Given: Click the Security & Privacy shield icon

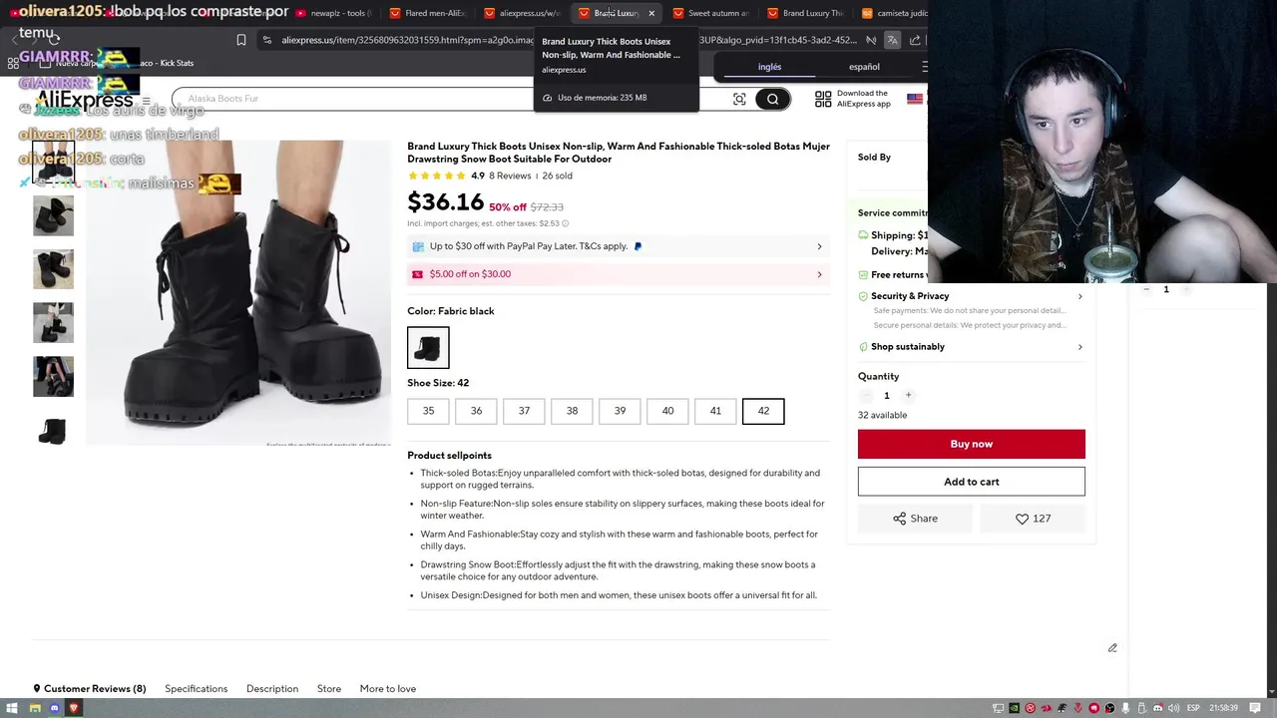Looking at the screenshot, I should pyautogui.click(x=863, y=296).
